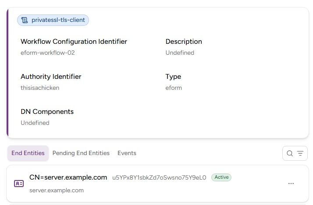Viewport: 313px width, 205px height.
Task: Open the CN=server.example.com entity
Action: (x=68, y=177)
